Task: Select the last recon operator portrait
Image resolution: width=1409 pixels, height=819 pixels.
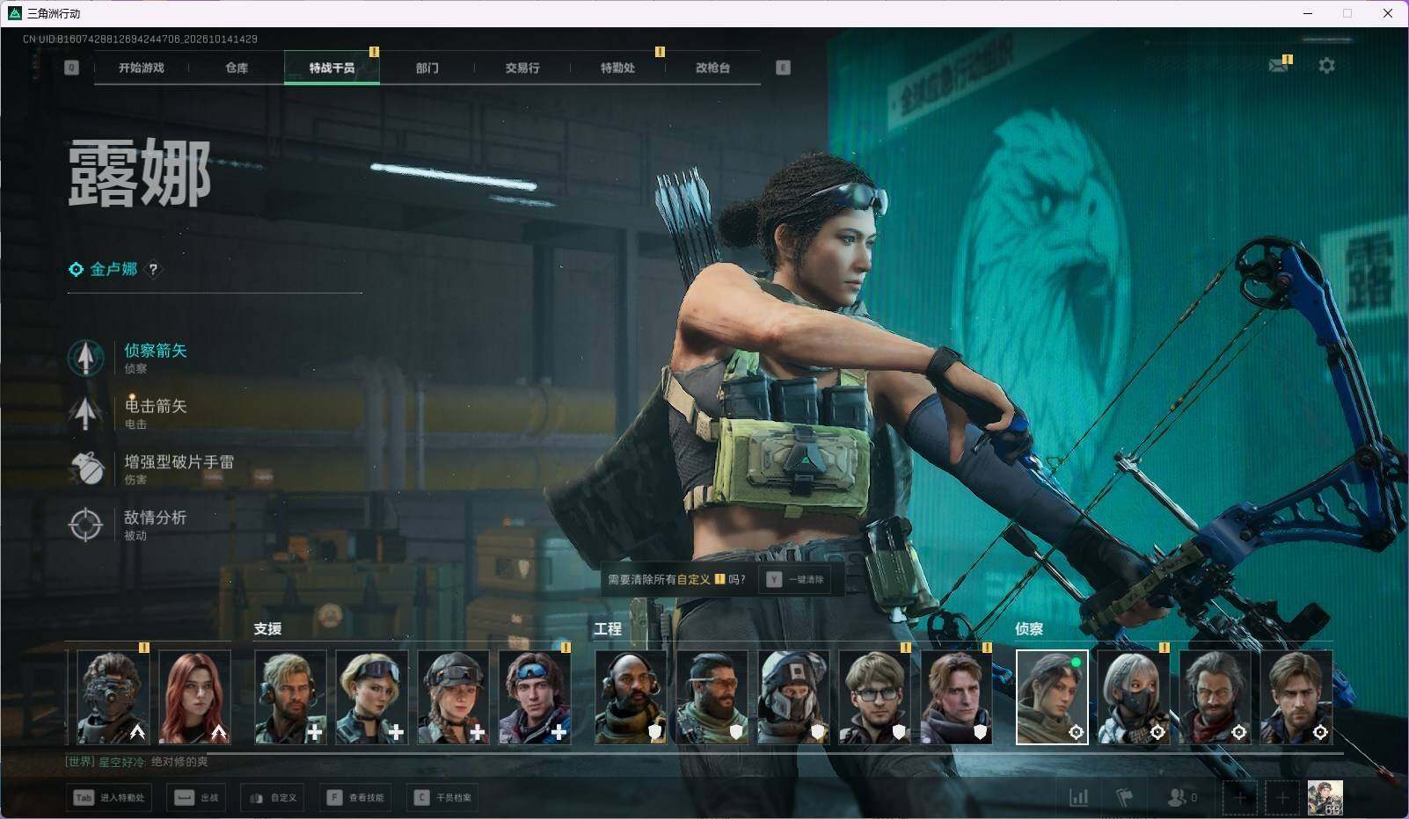Action: pyautogui.click(x=1296, y=698)
